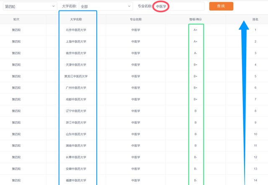Viewport: 268px width, 185px height.
Task: Click the orange 查找 button
Action: click(221, 6)
